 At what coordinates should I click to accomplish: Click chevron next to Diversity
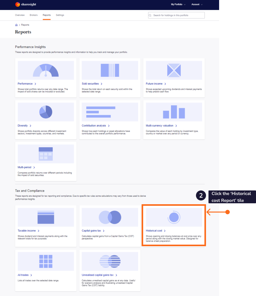click(30, 126)
